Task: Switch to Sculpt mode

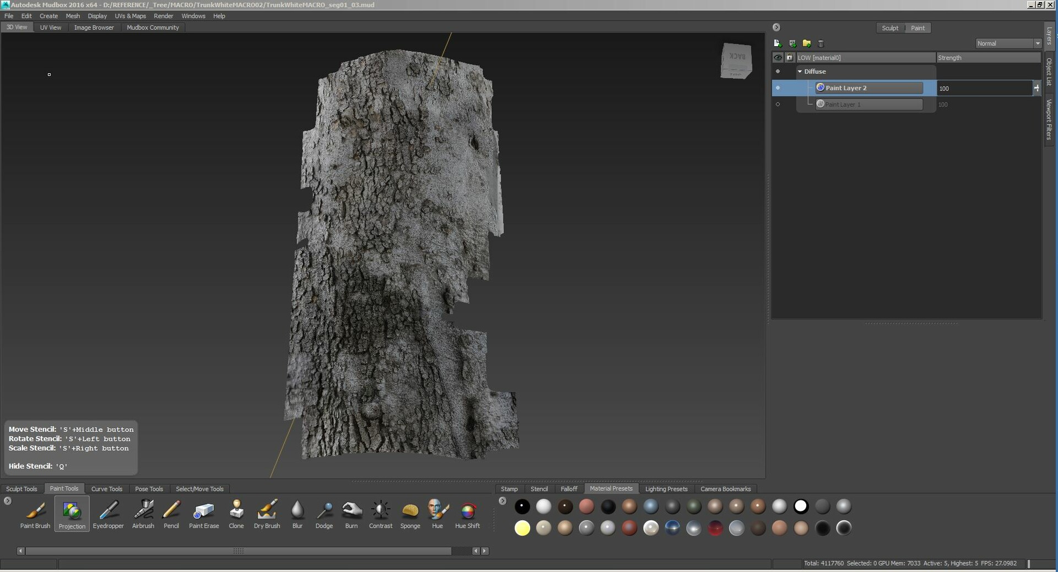Action: click(x=890, y=28)
